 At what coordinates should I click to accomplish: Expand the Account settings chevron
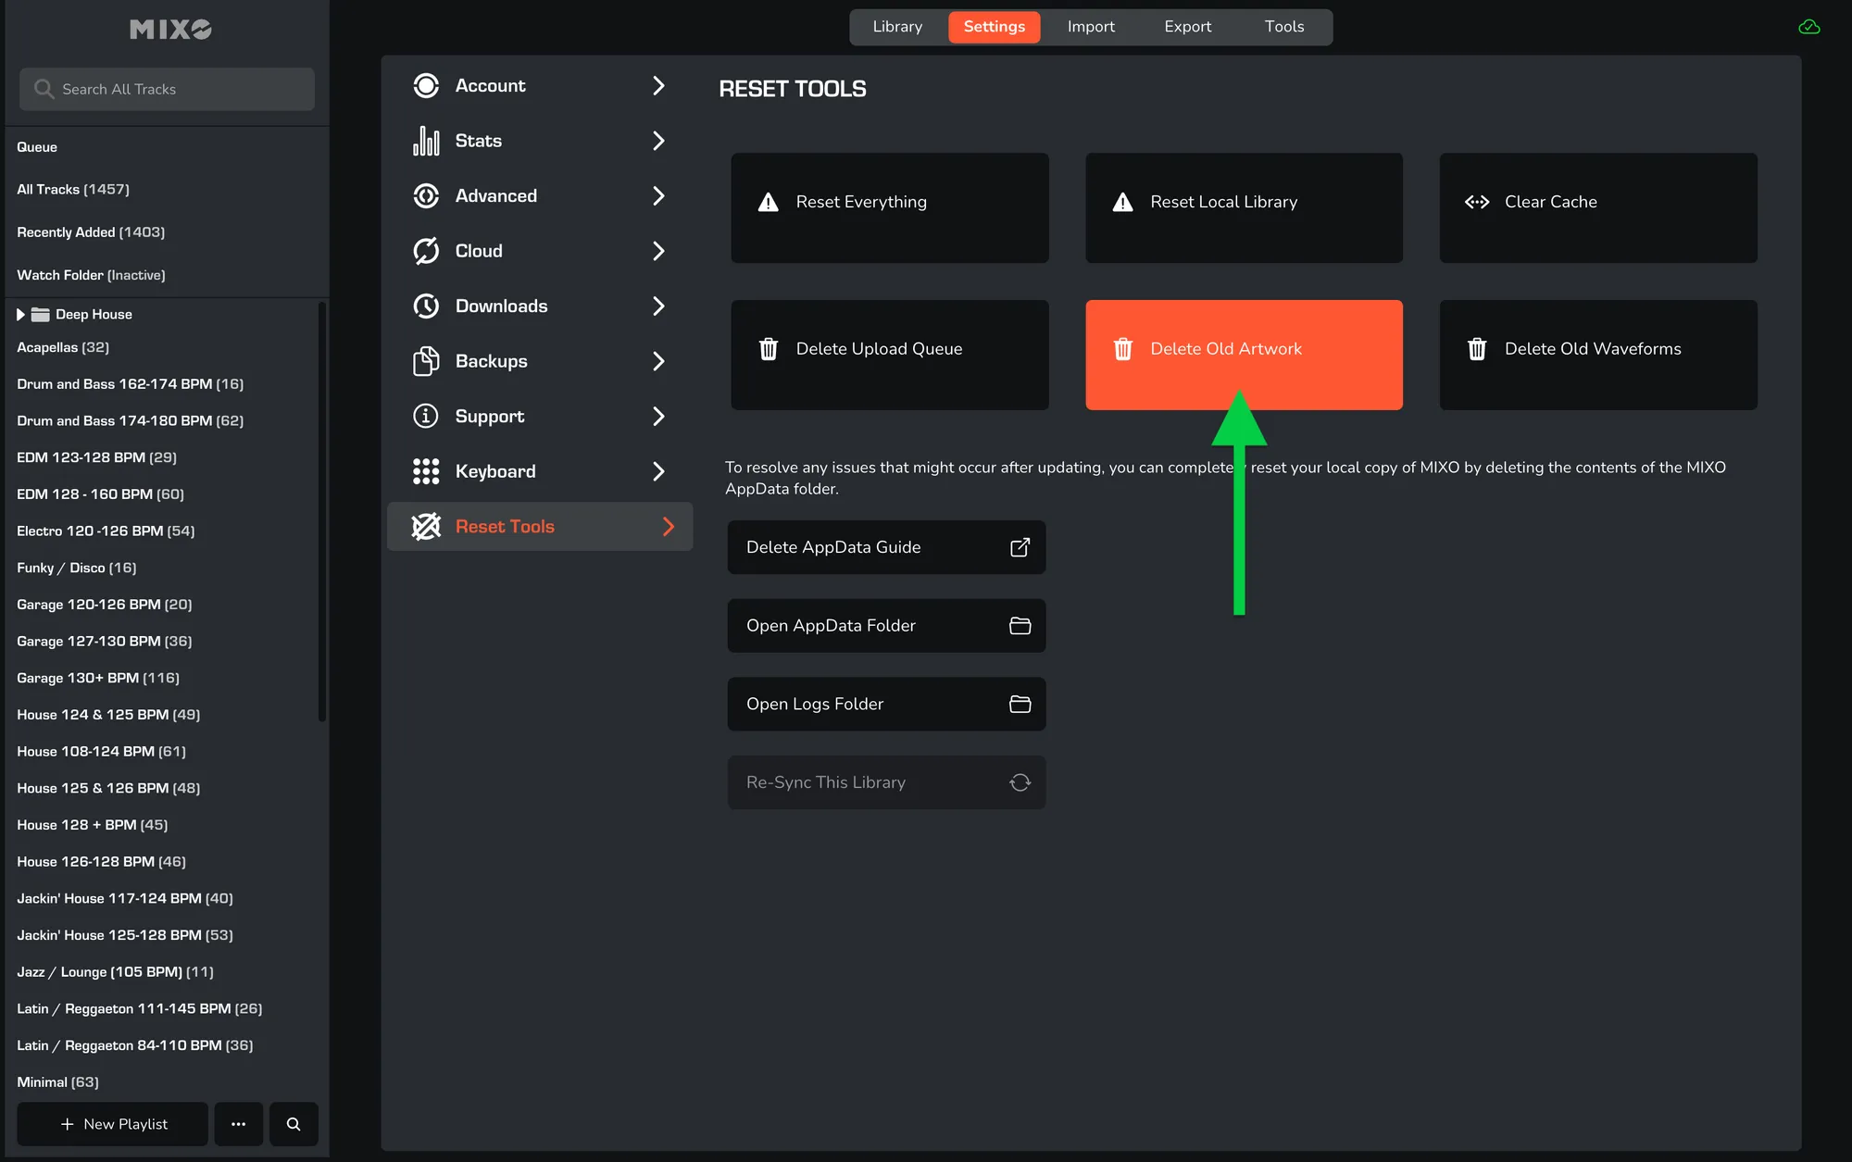pyautogui.click(x=658, y=86)
